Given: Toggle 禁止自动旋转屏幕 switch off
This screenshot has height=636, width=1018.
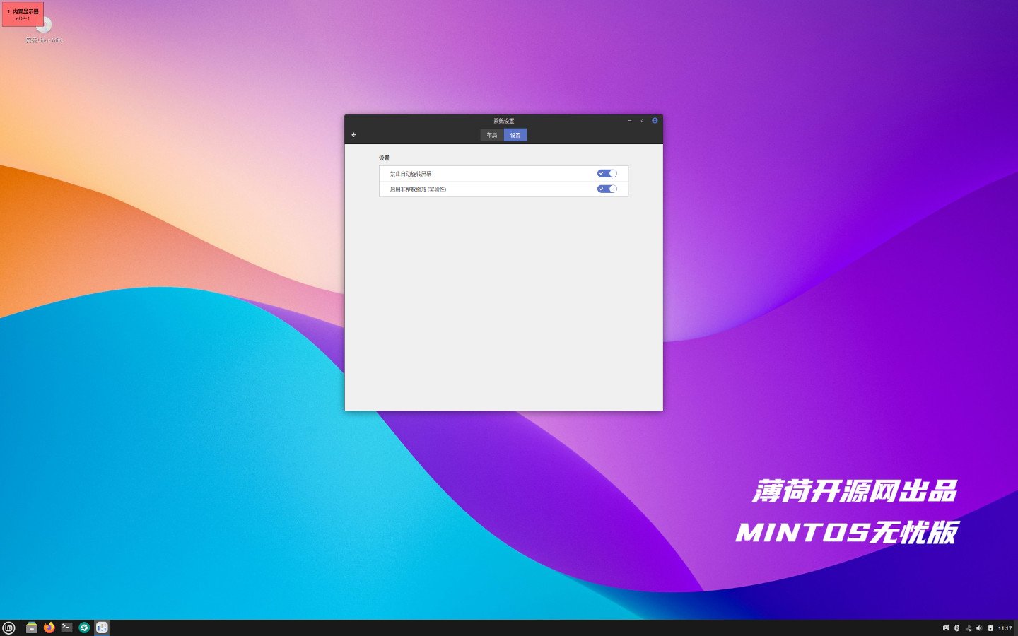Looking at the screenshot, I should pyautogui.click(x=607, y=173).
